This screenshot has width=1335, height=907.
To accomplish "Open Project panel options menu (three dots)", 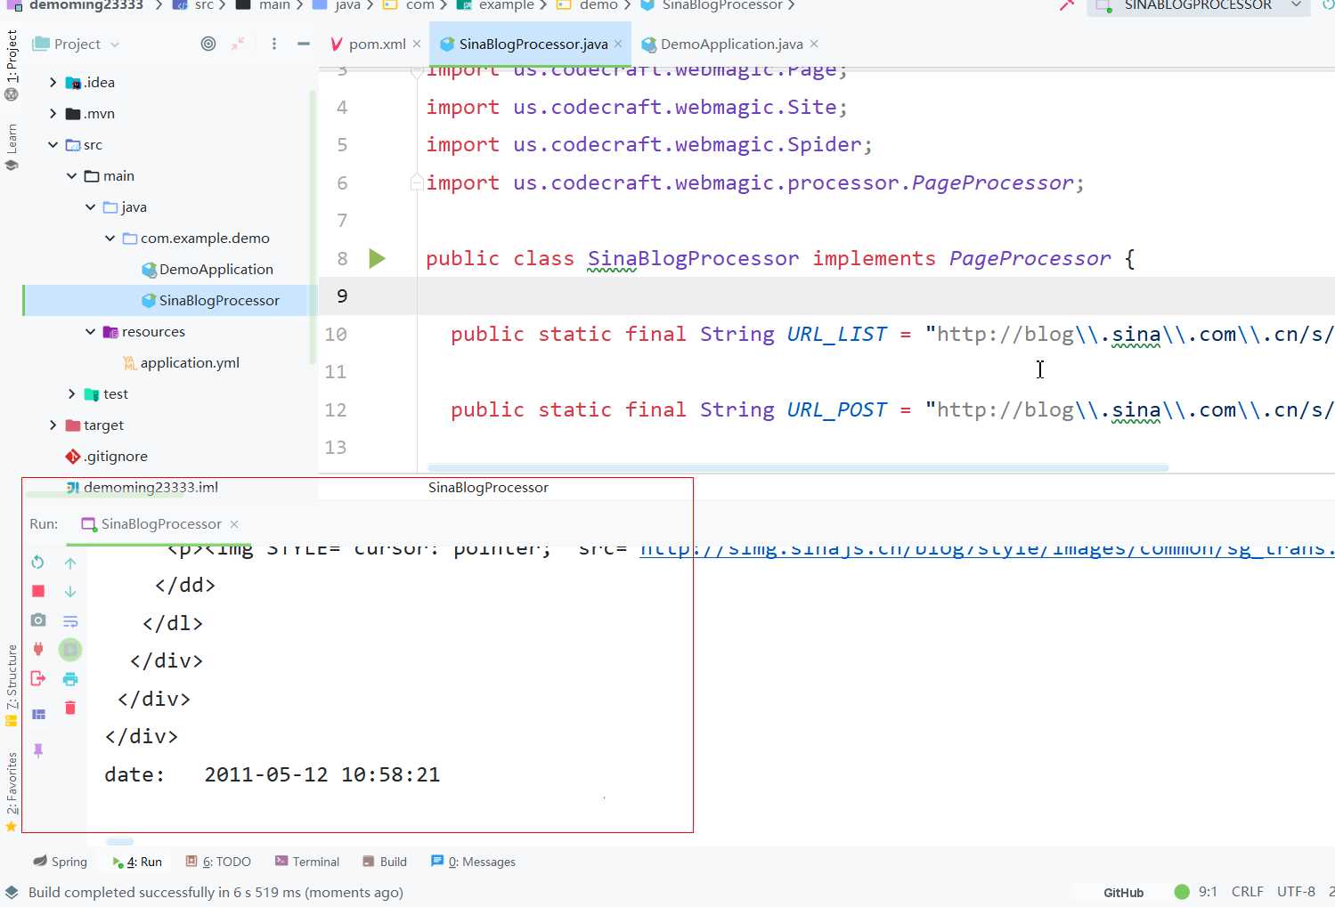I will (x=274, y=44).
